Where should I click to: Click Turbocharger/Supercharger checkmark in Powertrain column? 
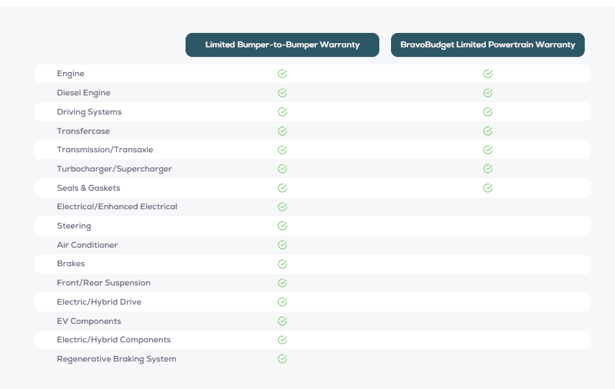[x=487, y=169]
